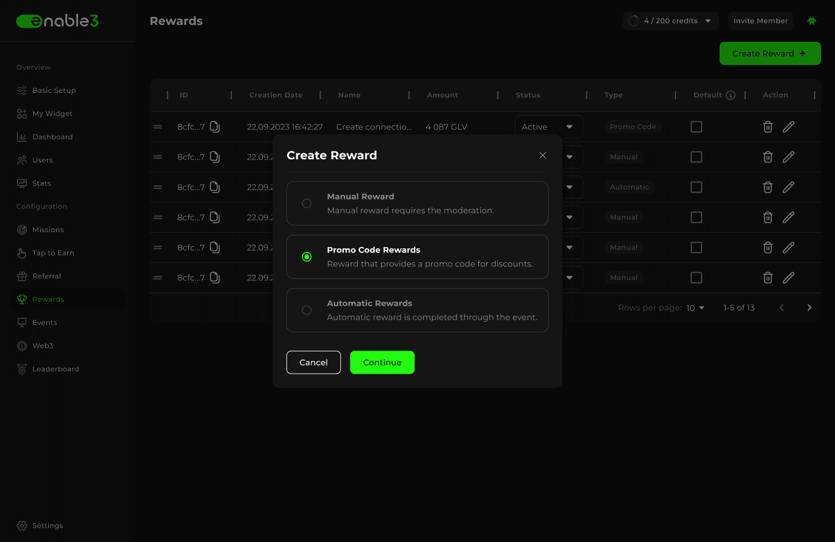This screenshot has height=542, width=835.
Task: Click Status column header
Action: [x=528, y=95]
